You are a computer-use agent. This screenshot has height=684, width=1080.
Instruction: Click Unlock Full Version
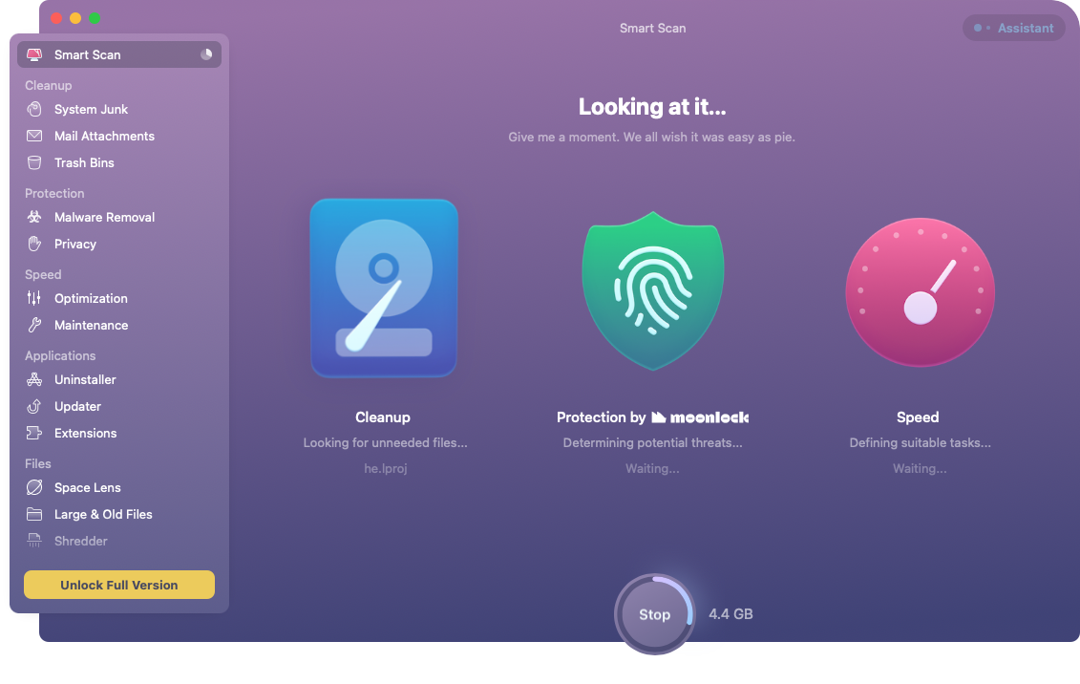coord(119,585)
